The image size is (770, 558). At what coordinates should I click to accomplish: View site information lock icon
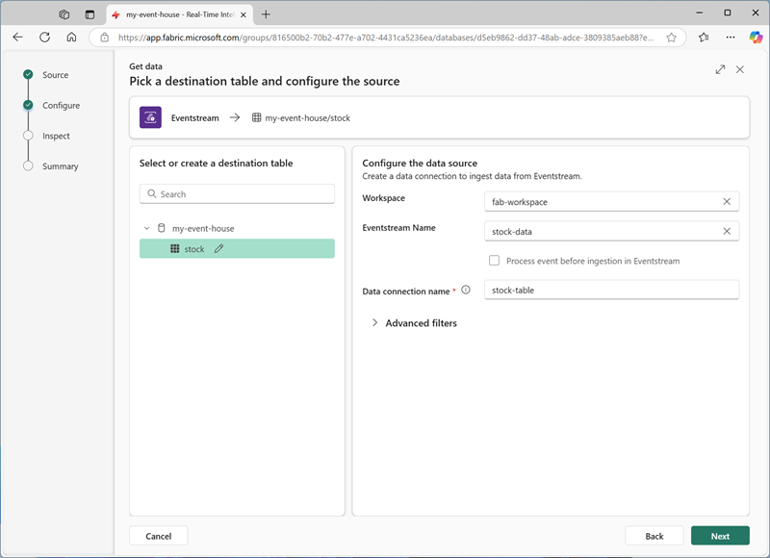[105, 38]
